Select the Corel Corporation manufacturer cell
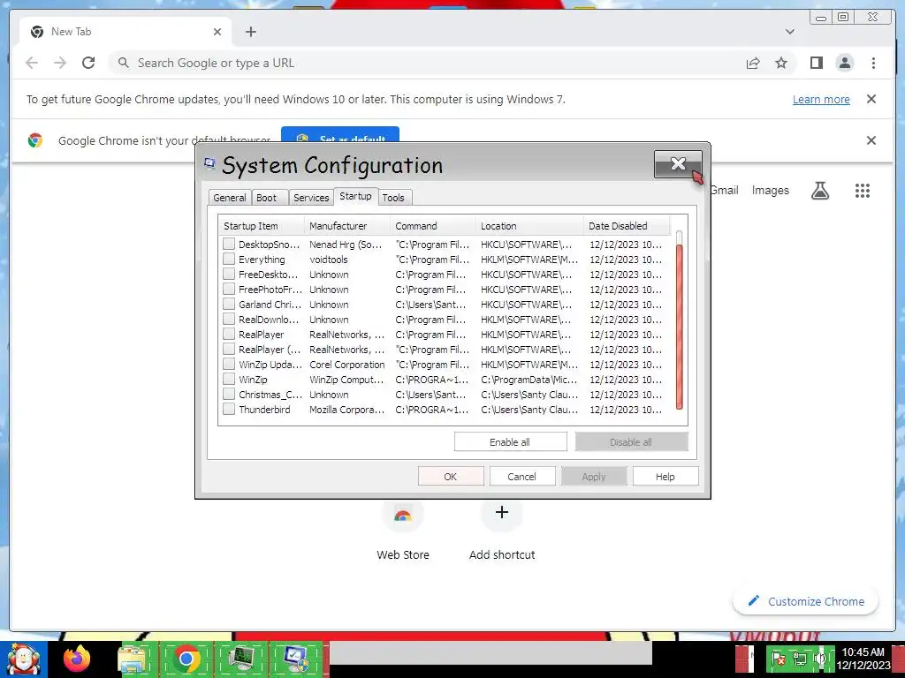The width and height of the screenshot is (905, 678). pos(346,365)
